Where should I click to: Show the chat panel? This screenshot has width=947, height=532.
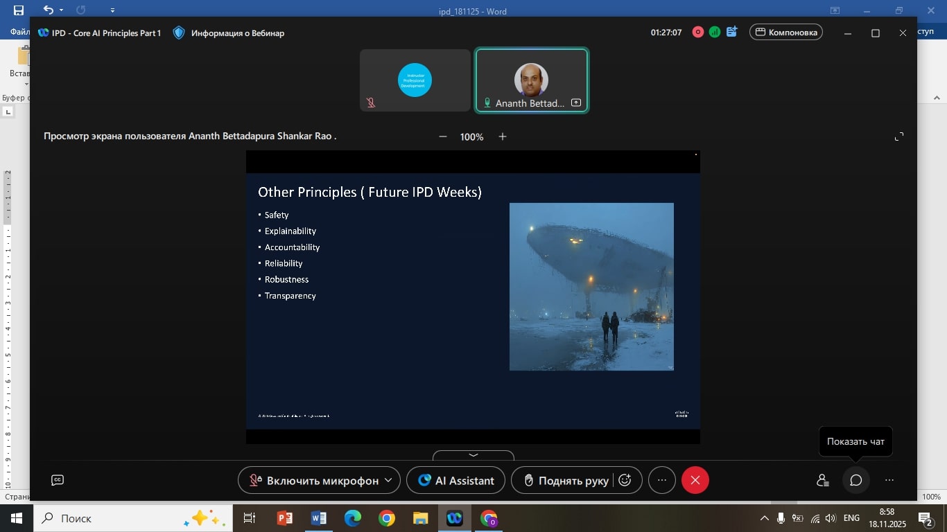tap(855, 480)
